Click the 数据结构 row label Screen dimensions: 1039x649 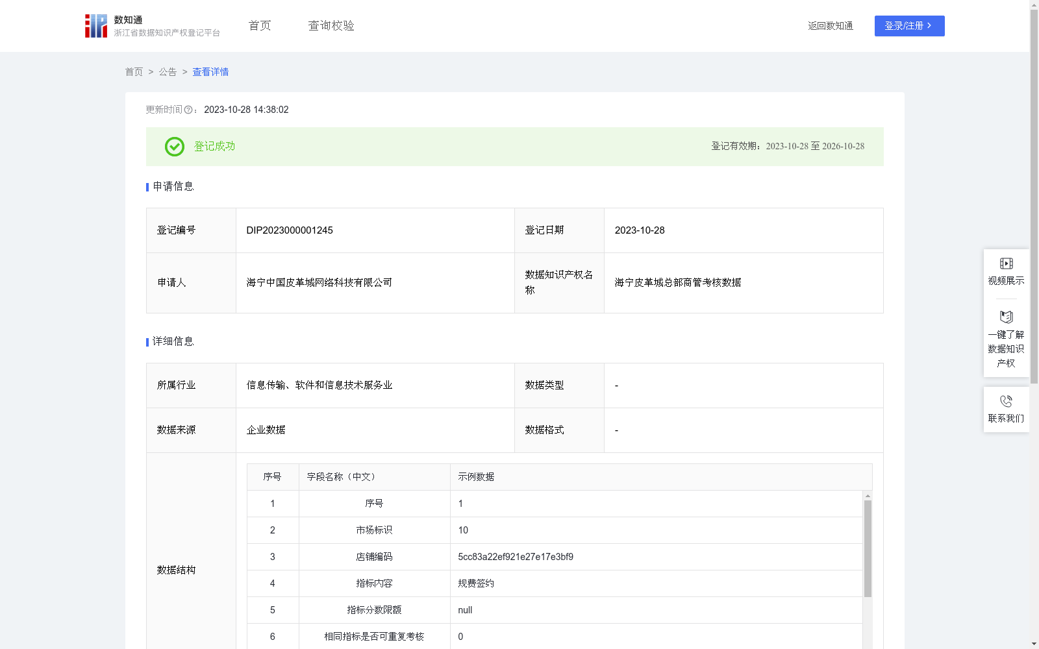pos(176,570)
